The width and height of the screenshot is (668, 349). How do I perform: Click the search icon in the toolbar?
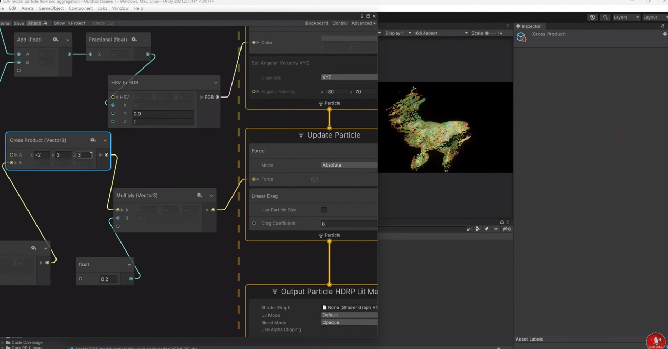pyautogui.click(x=606, y=17)
